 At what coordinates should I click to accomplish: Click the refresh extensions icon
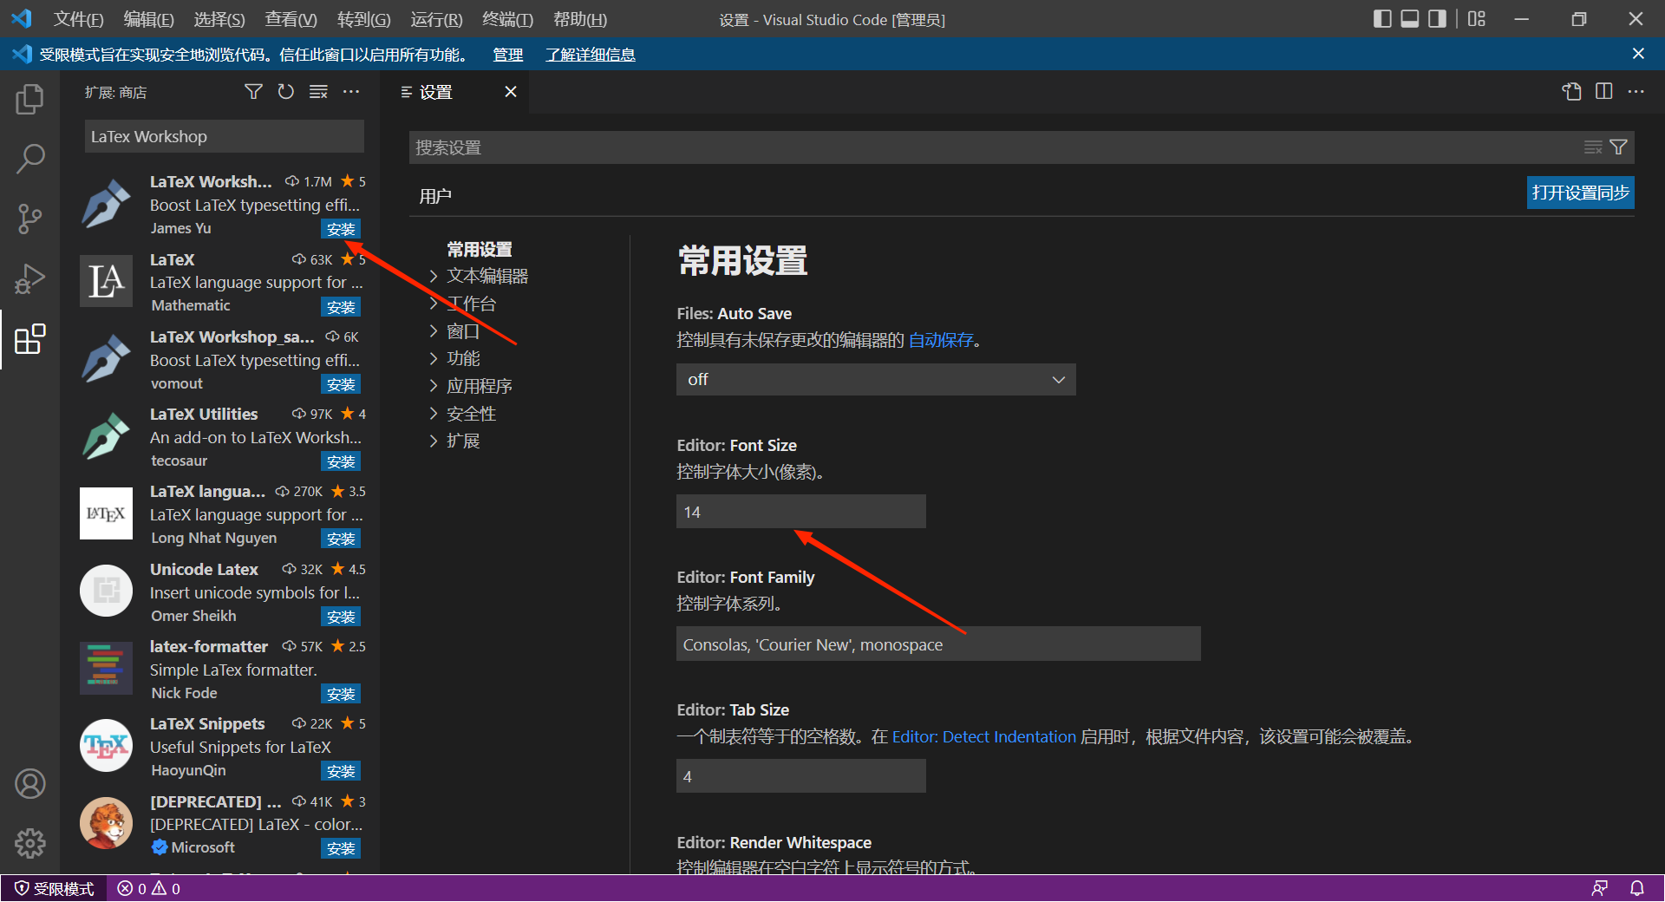pyautogui.click(x=285, y=91)
